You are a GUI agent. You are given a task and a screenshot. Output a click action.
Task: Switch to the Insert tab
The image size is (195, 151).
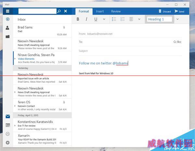(100, 11)
